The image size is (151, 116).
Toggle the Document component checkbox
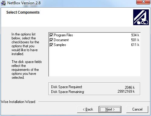(51, 40)
